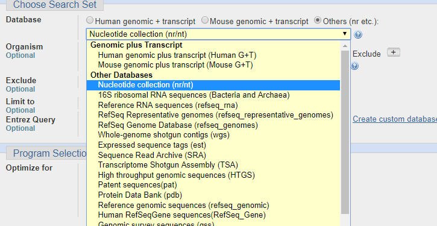Select Mouse genomic + transcript radio button
Viewport: 437px width, 226px height.
click(205, 20)
